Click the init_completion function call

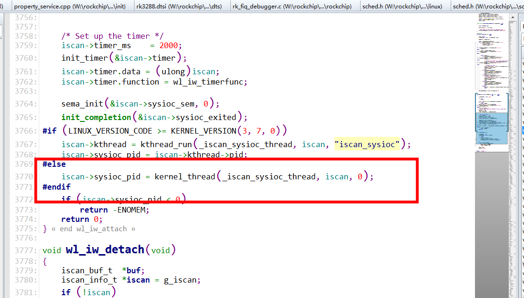click(96, 117)
